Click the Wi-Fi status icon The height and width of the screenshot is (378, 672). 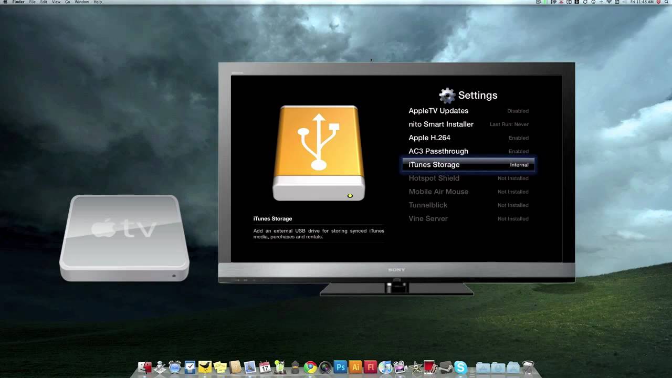(x=610, y=2)
